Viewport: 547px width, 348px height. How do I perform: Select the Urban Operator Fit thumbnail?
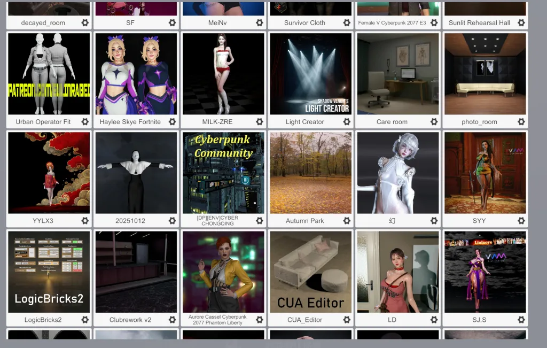pyautogui.click(x=49, y=74)
